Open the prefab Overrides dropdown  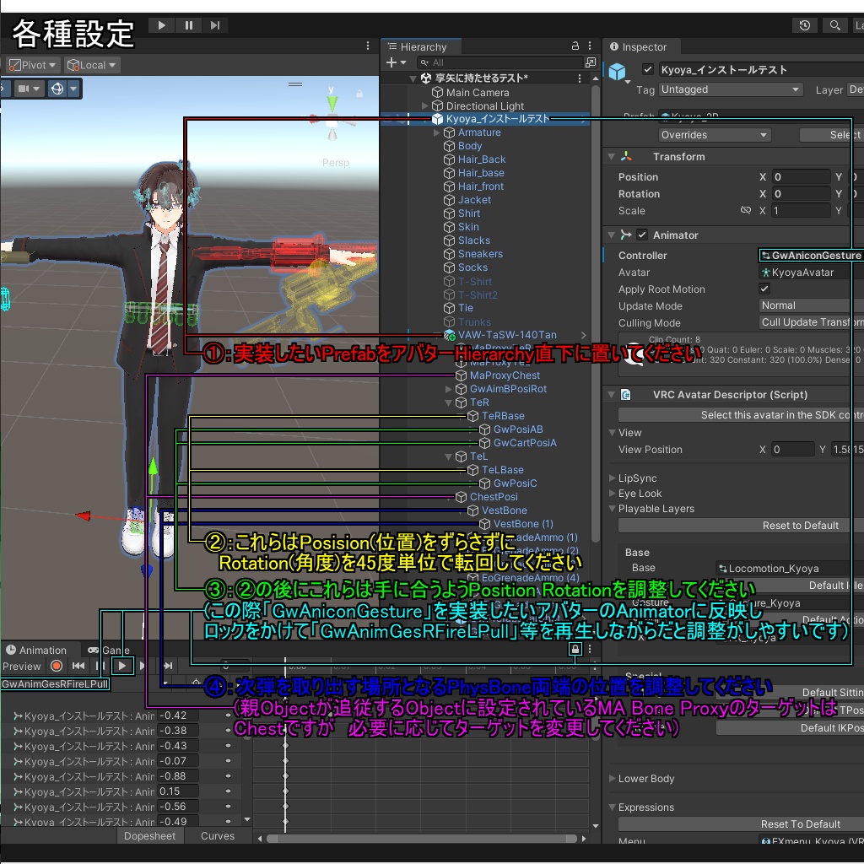[714, 134]
